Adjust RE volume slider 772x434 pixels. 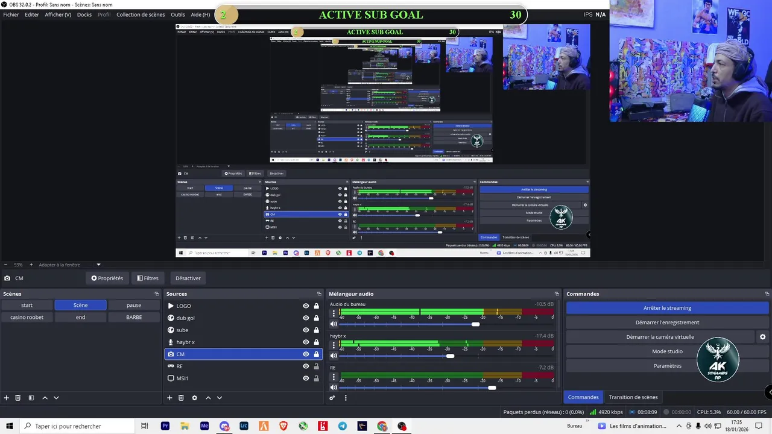coord(492,388)
